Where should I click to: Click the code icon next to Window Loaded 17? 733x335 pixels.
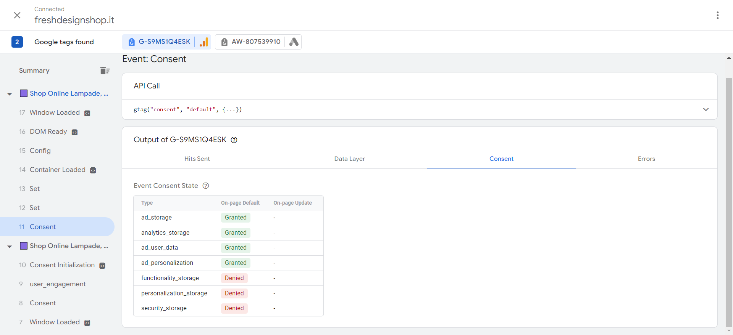87,113
